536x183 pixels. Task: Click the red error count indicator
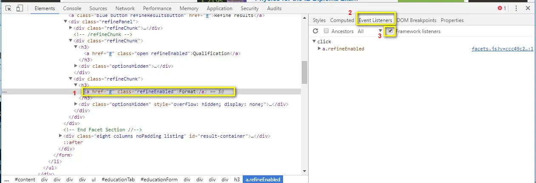point(502,8)
